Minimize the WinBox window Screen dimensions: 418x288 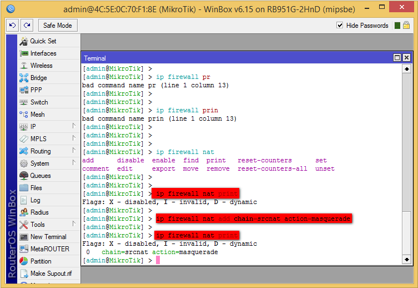click(367, 8)
